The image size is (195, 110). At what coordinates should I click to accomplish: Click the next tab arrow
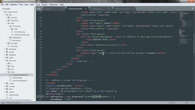click(x=40, y=9)
